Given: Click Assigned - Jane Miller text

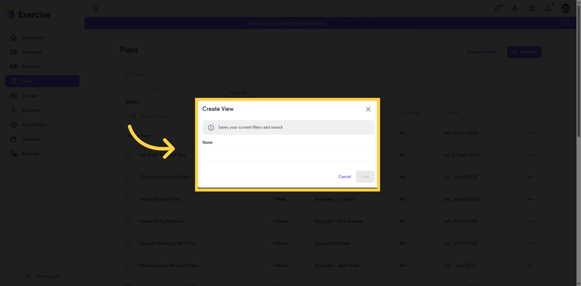Looking at the screenshot, I should tap(337, 266).
